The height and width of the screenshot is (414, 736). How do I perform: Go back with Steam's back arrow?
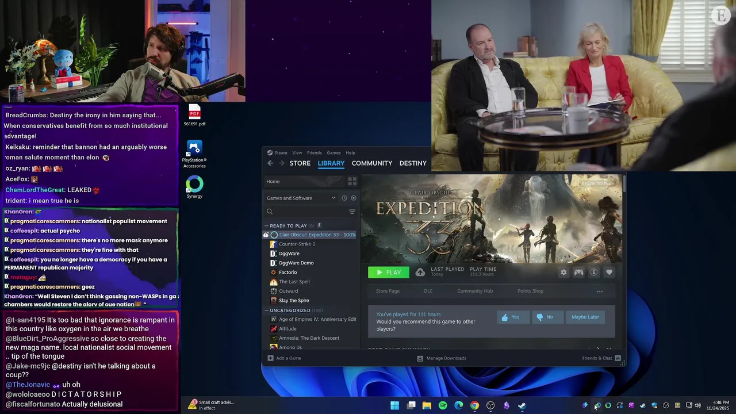point(270,163)
